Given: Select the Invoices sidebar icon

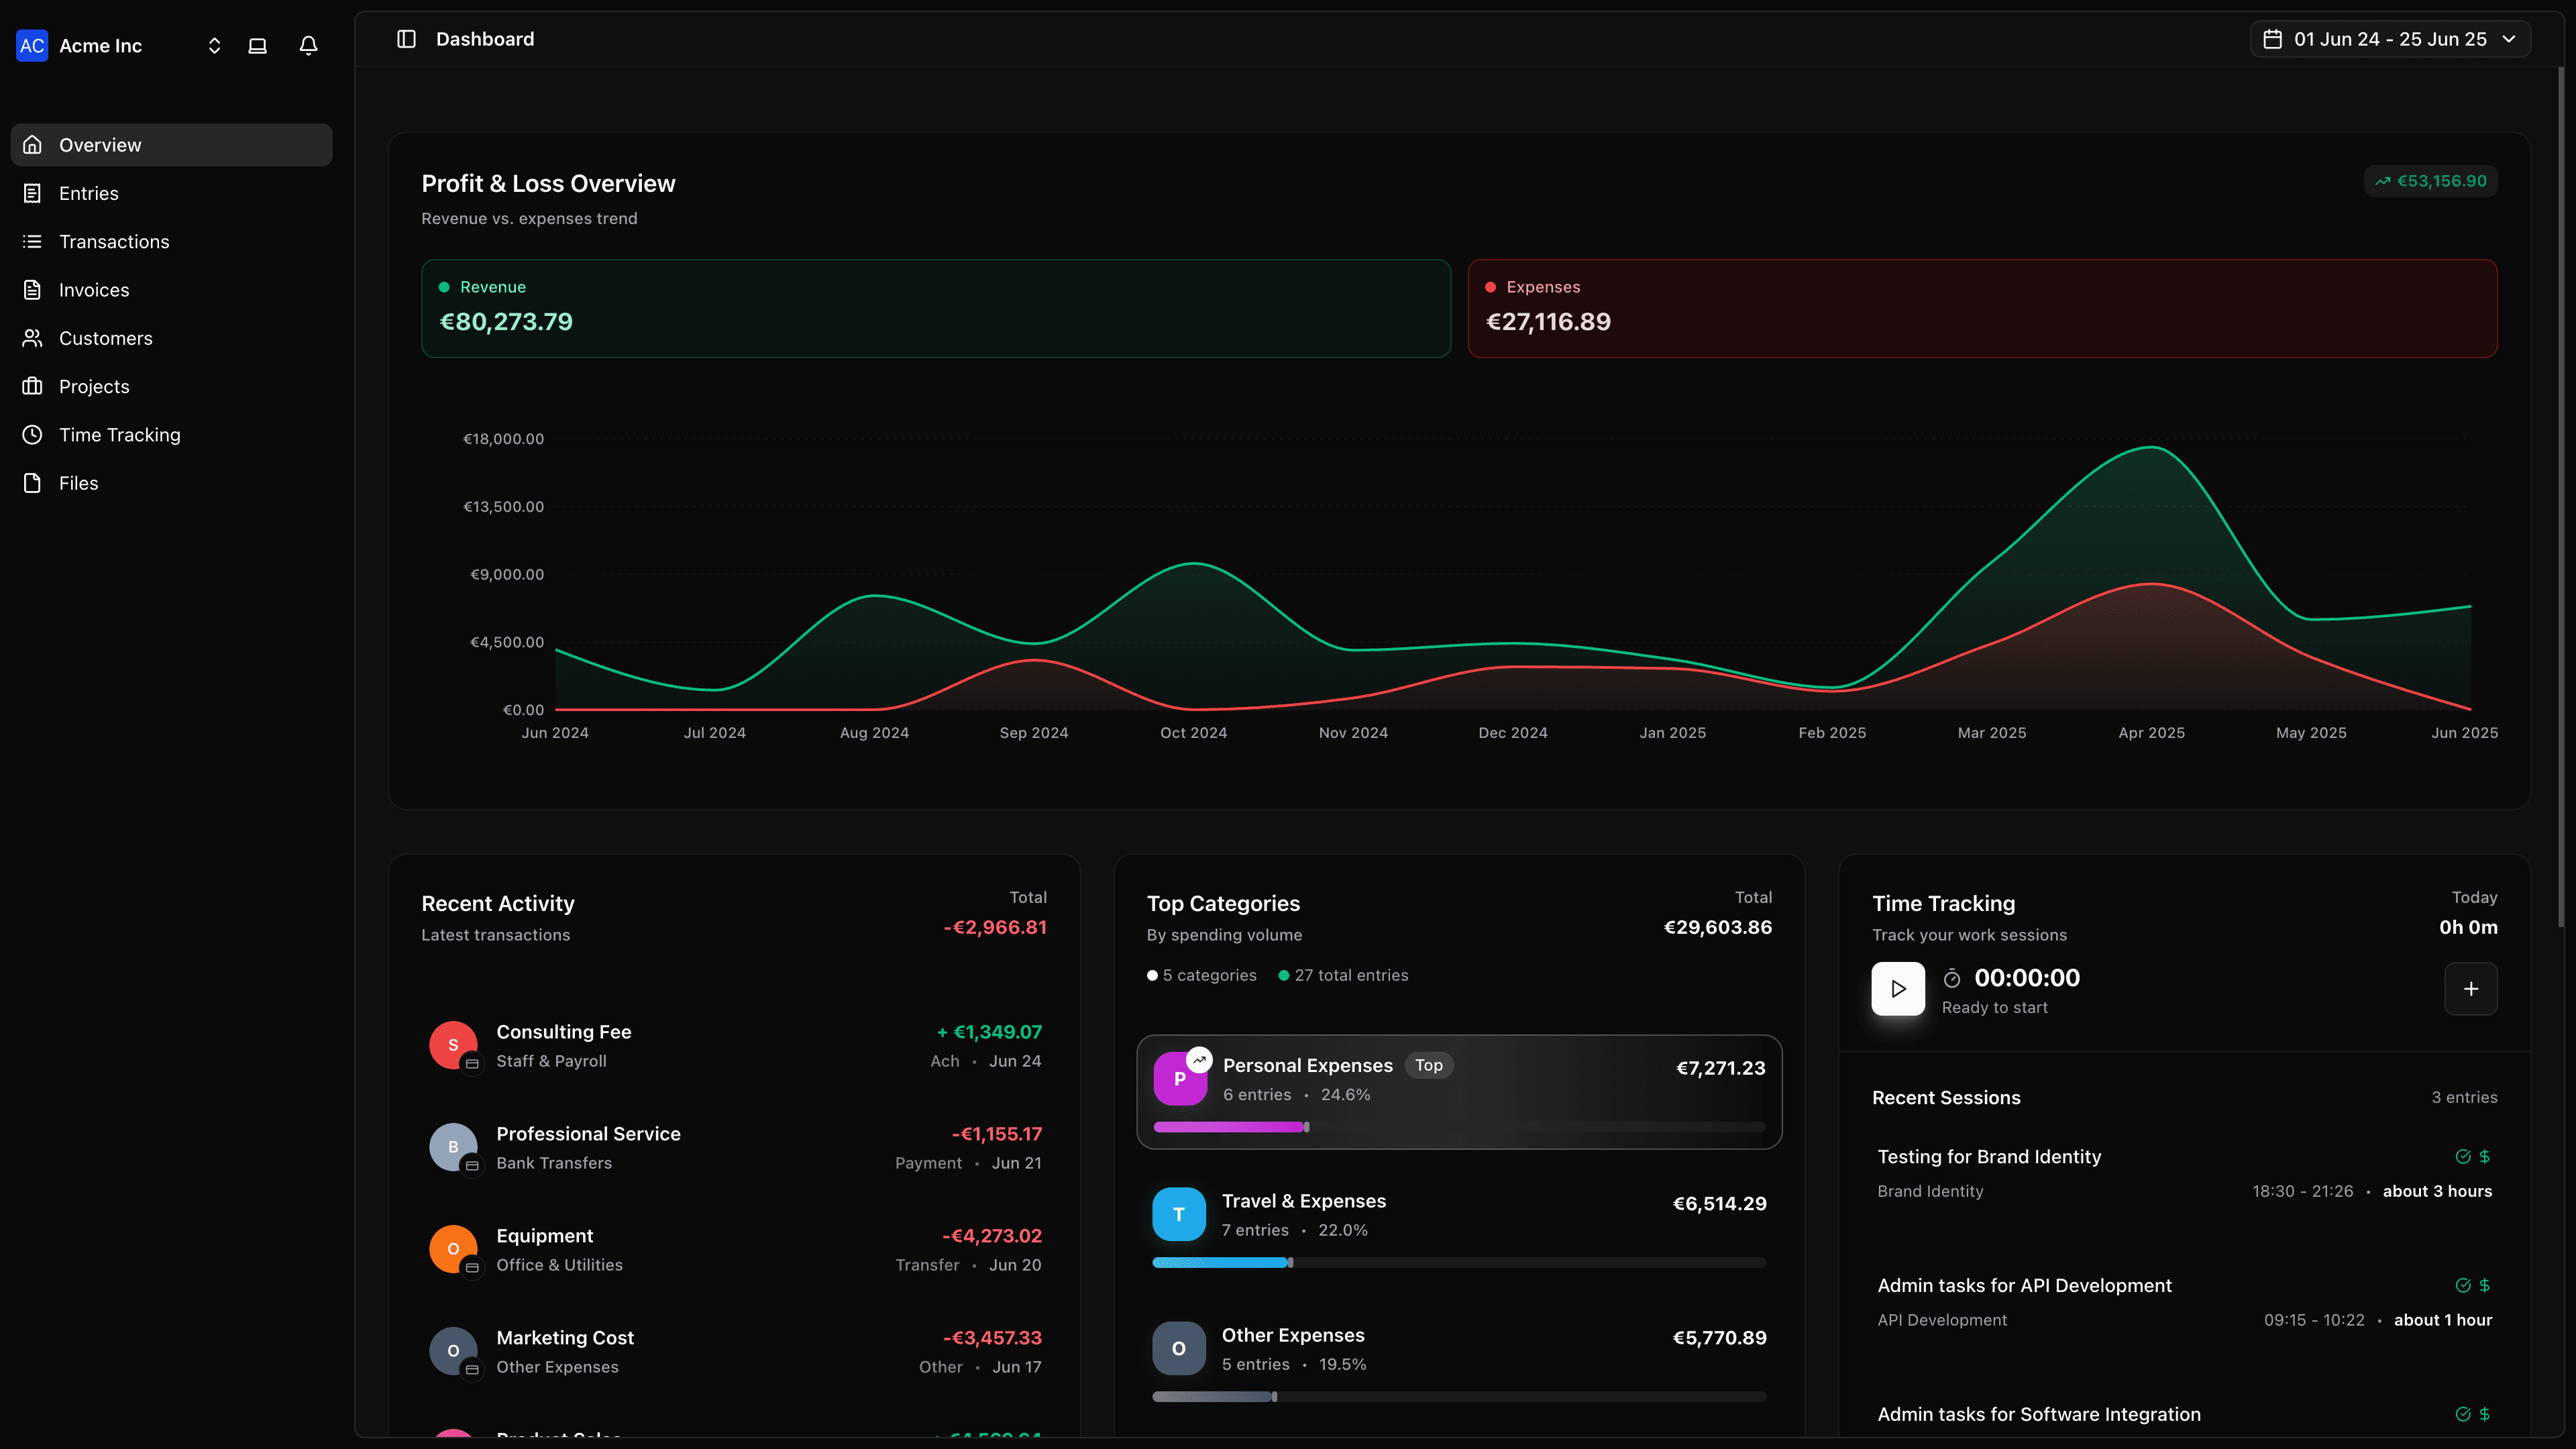Looking at the screenshot, I should pyautogui.click(x=32, y=289).
